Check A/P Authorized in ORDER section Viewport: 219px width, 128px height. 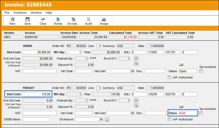point(169,77)
